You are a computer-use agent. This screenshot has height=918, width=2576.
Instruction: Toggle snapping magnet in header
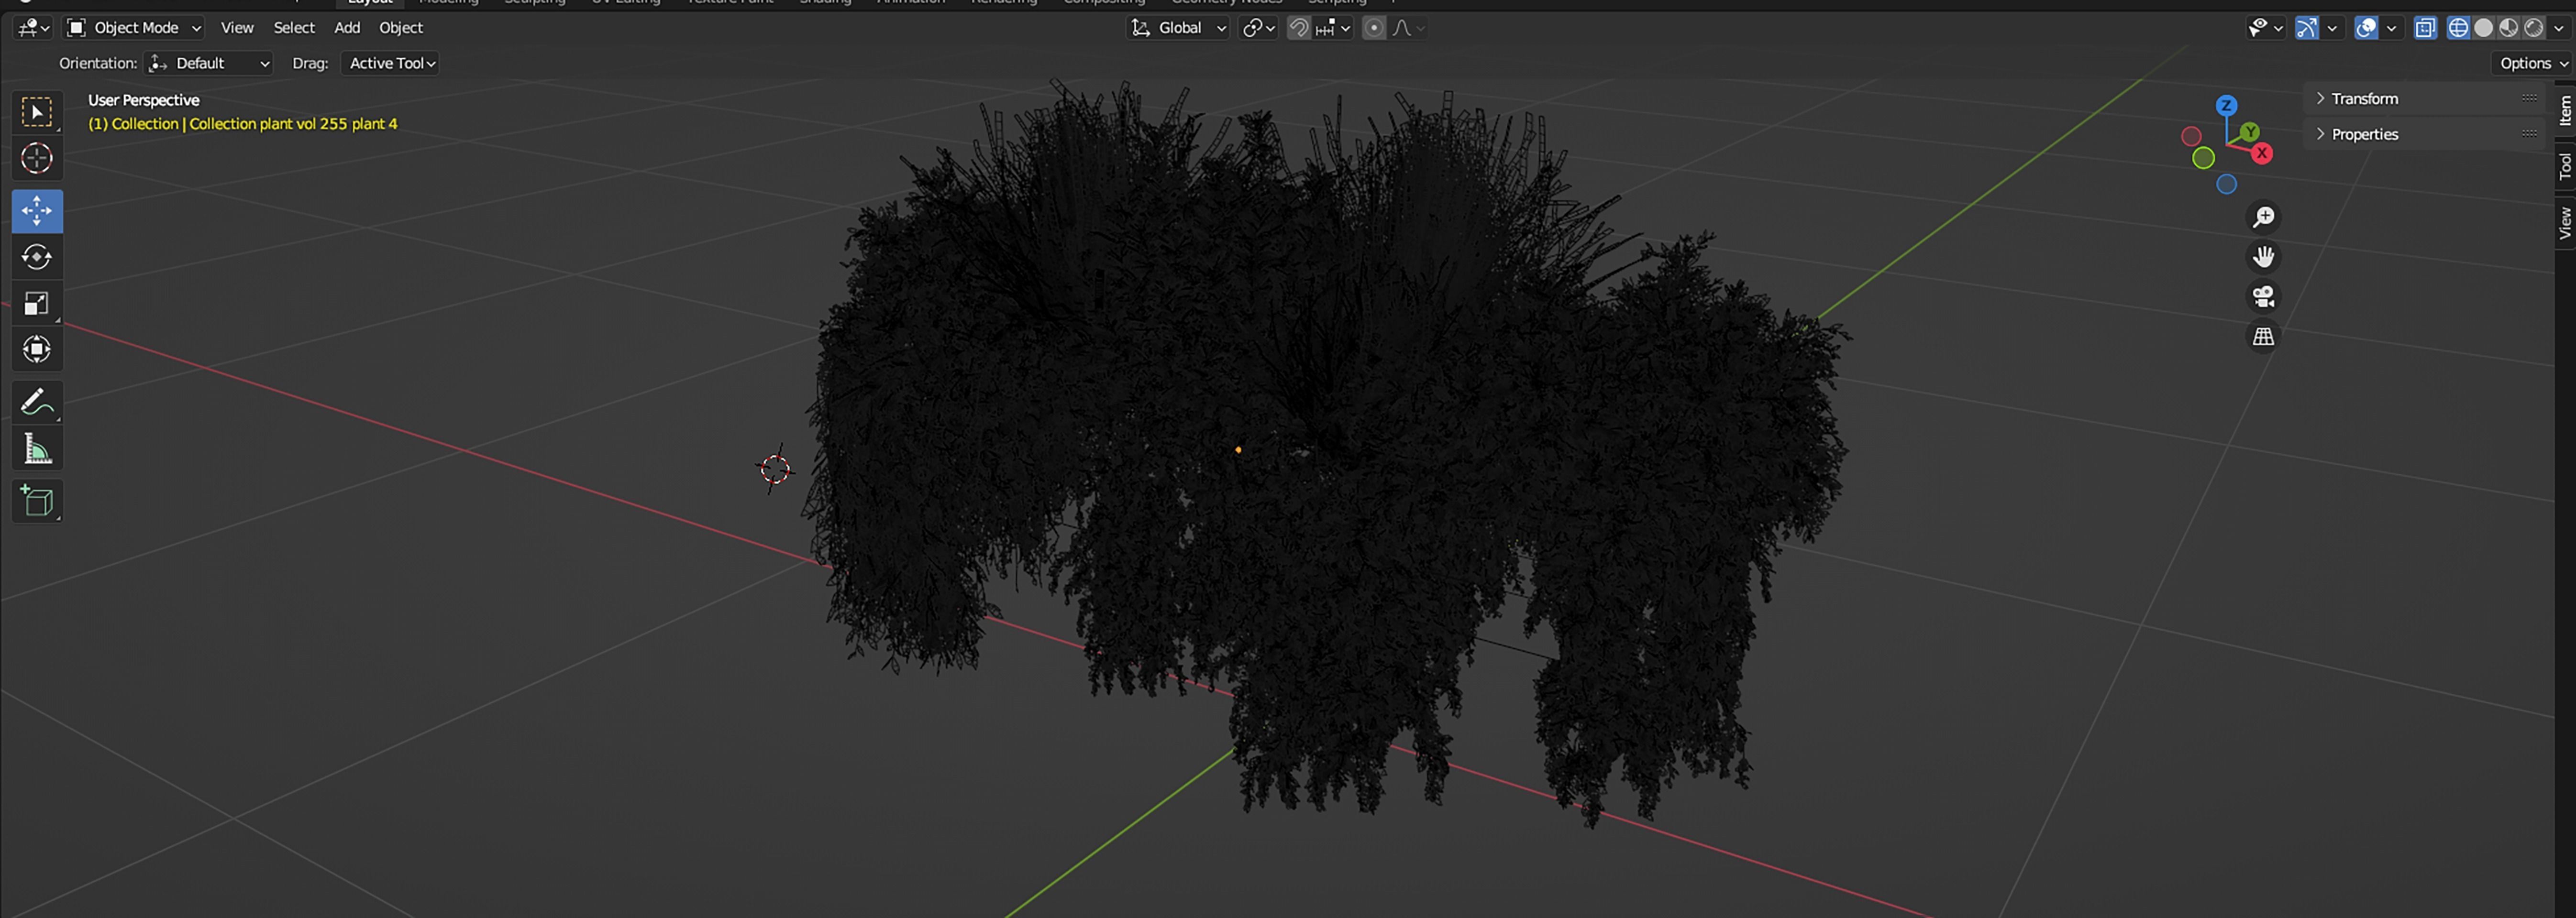click(x=1299, y=28)
